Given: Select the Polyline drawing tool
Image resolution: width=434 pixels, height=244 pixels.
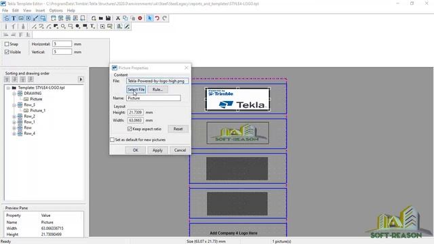Looking at the screenshot, I should 41,26.
